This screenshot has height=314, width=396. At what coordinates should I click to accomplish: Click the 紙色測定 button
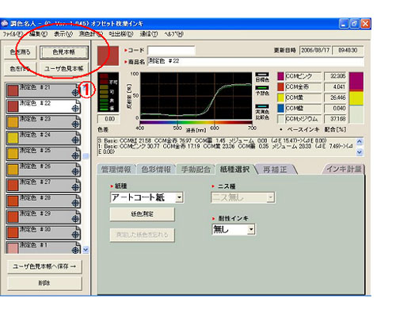pos(143,214)
